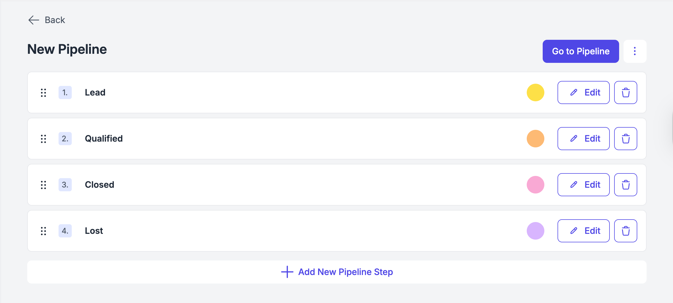Pick the purple swatch for Lost
673x303 pixels.
pos(535,231)
